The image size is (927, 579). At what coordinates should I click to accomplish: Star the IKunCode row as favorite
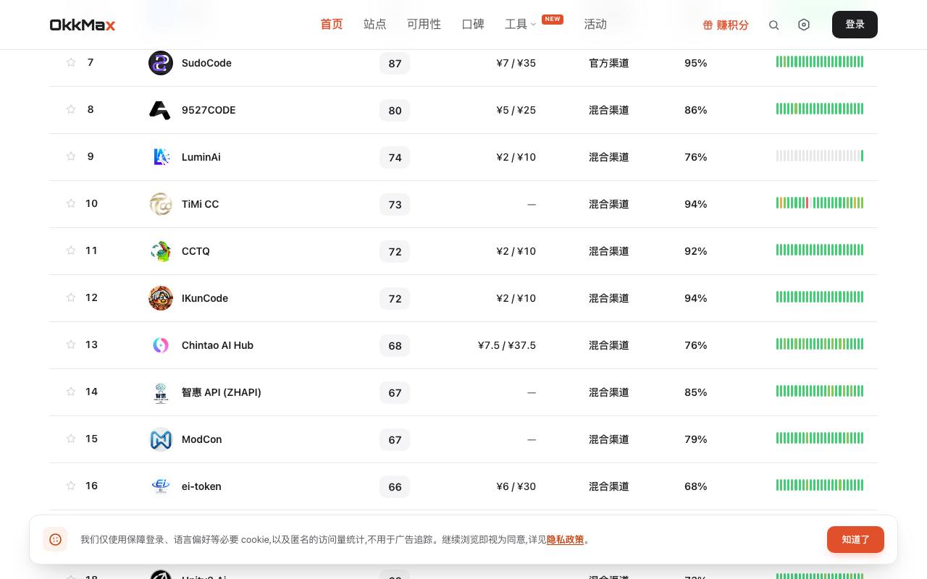[71, 297]
